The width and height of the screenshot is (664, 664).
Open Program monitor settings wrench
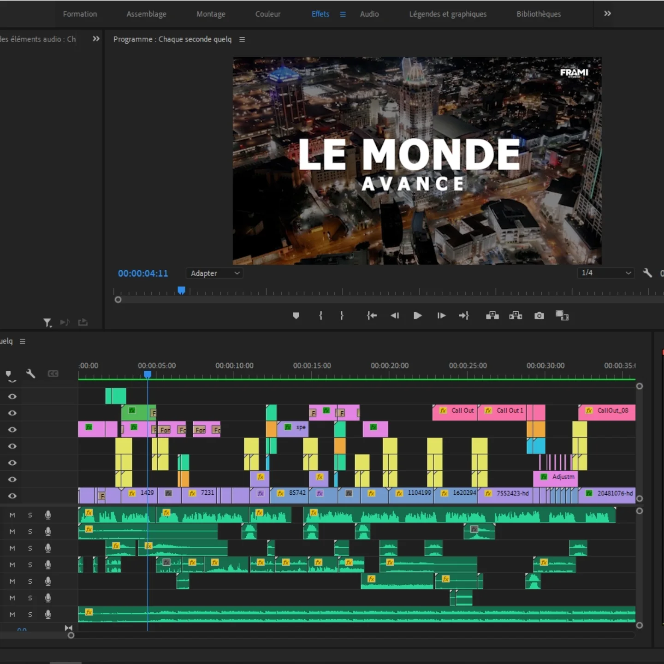(x=647, y=273)
